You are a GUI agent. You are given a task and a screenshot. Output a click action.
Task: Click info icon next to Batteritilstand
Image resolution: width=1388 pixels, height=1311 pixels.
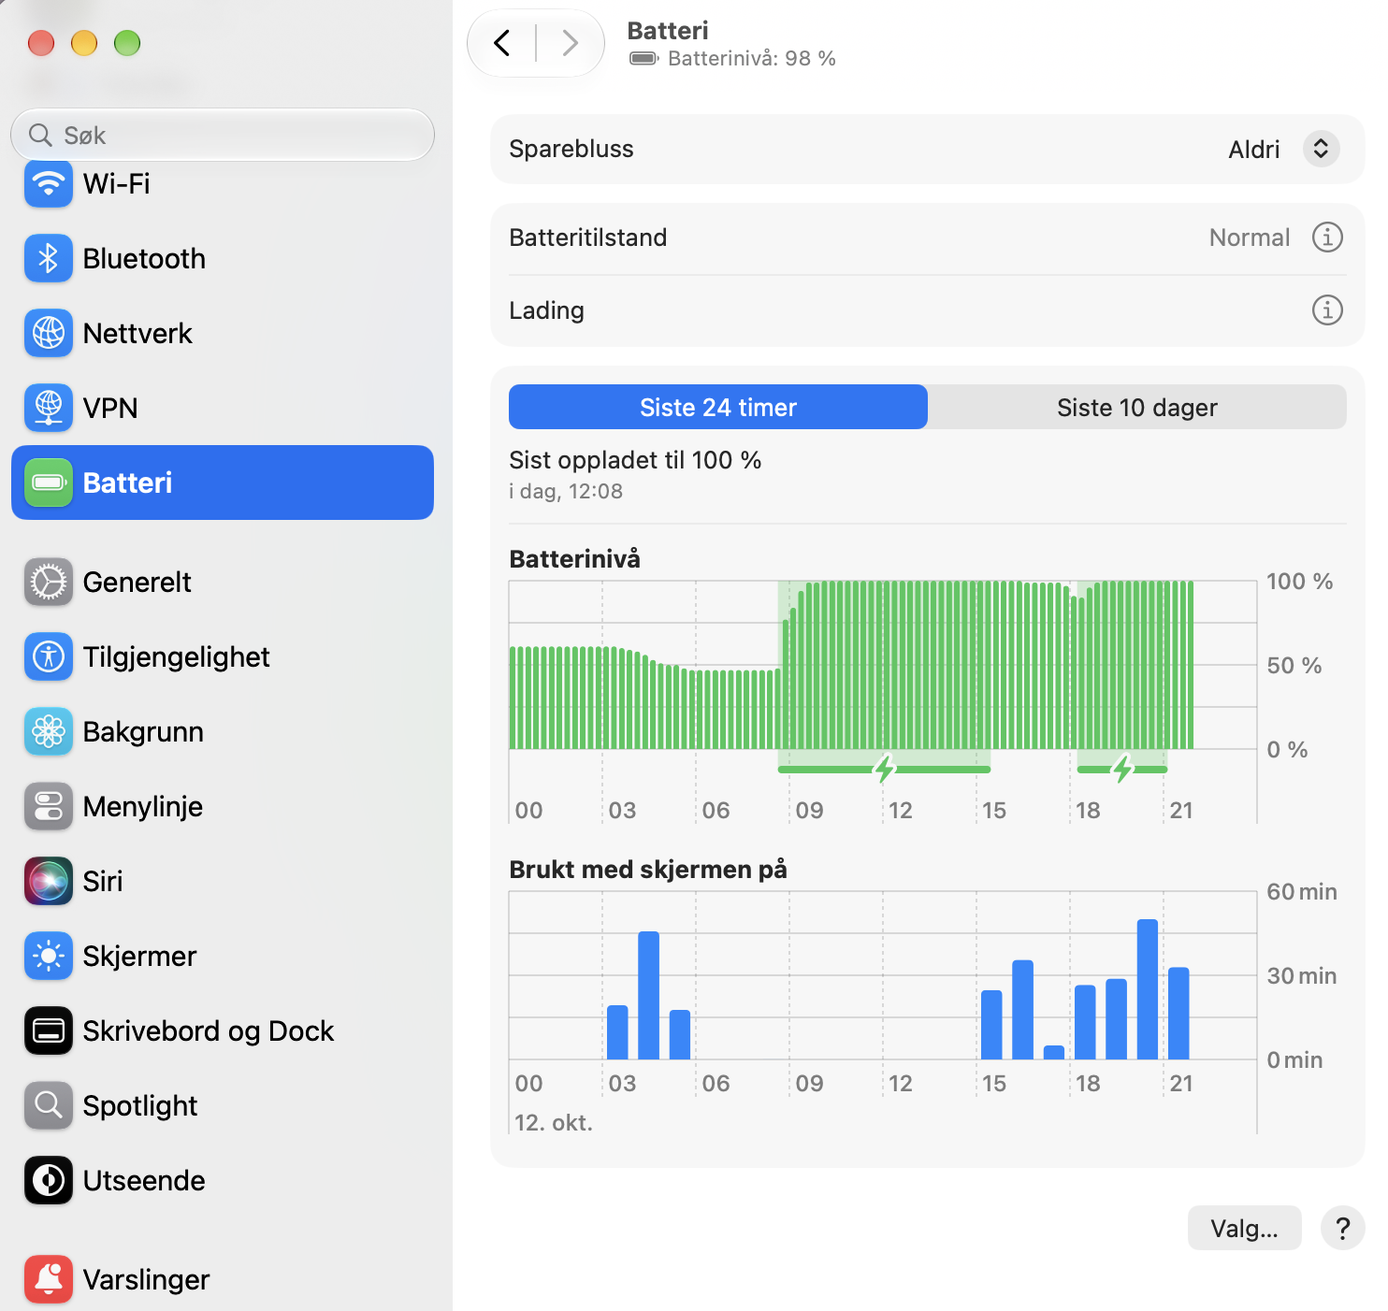1327,238
